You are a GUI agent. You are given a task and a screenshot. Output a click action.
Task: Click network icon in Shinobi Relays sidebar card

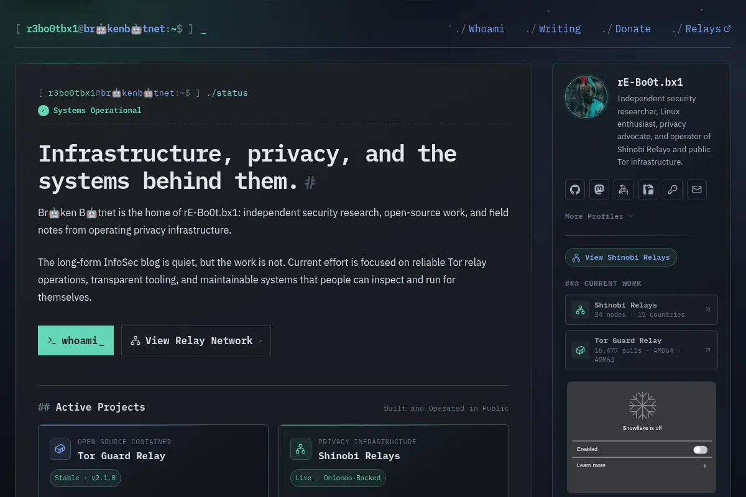pyautogui.click(x=580, y=309)
